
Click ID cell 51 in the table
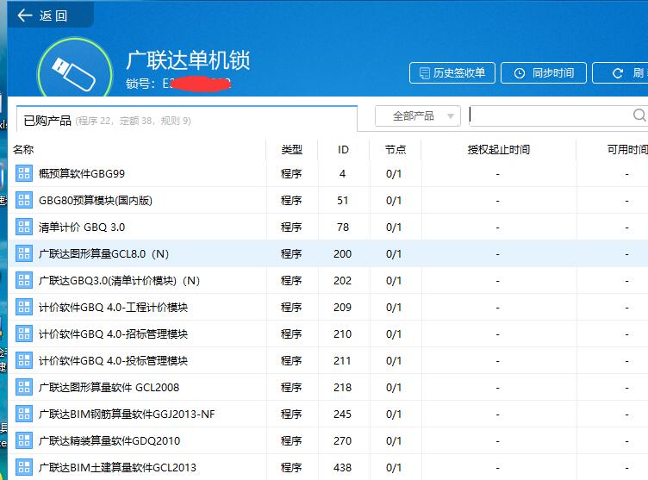[343, 201]
